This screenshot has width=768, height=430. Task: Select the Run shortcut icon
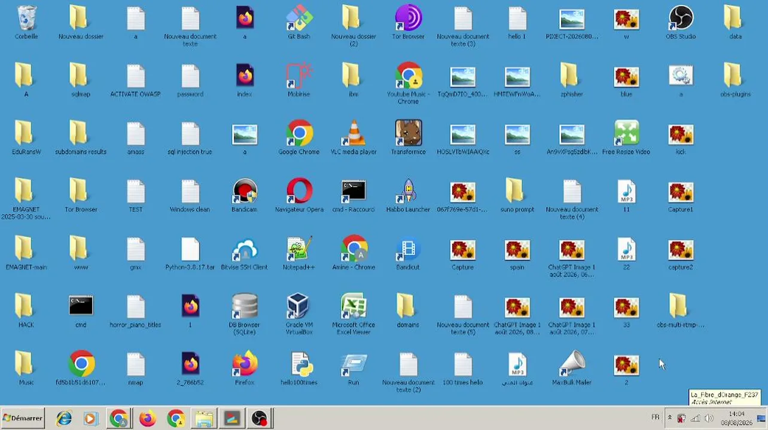[353, 369]
